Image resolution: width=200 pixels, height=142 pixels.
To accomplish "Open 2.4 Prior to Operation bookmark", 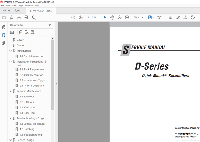I will click(x=32, y=86).
